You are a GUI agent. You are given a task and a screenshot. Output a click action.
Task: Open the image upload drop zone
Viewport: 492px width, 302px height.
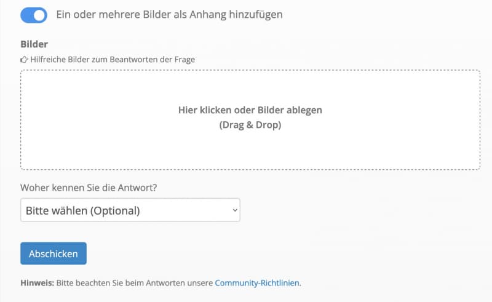pyautogui.click(x=250, y=120)
